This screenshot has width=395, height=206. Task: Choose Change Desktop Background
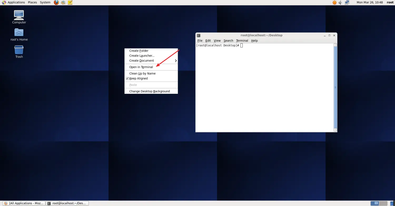pos(151,91)
